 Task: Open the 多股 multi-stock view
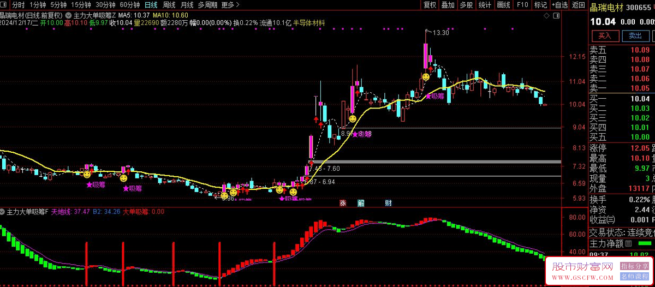click(466, 5)
